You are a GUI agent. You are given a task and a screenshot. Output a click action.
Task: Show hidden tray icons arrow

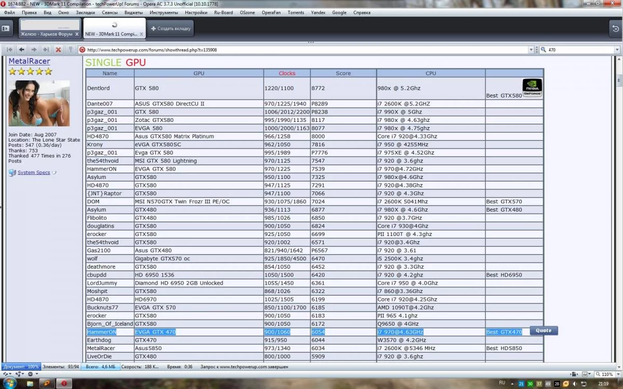(x=512, y=383)
